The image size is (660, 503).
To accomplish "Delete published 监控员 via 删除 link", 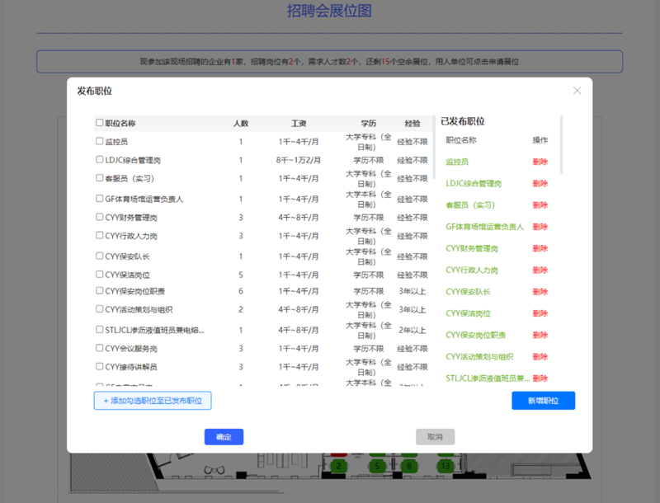I will click(540, 162).
